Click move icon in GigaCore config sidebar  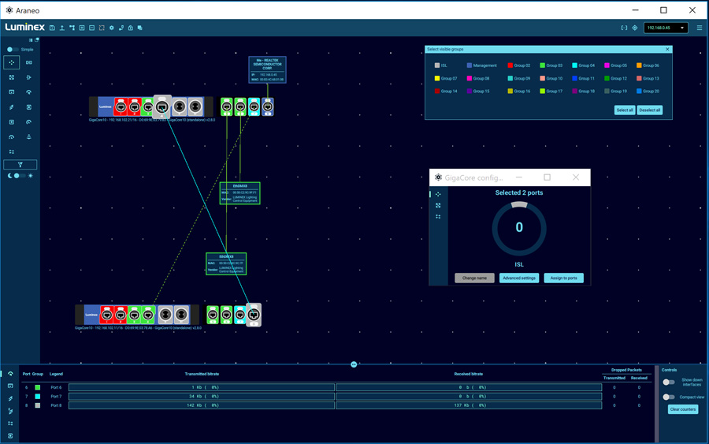point(438,194)
